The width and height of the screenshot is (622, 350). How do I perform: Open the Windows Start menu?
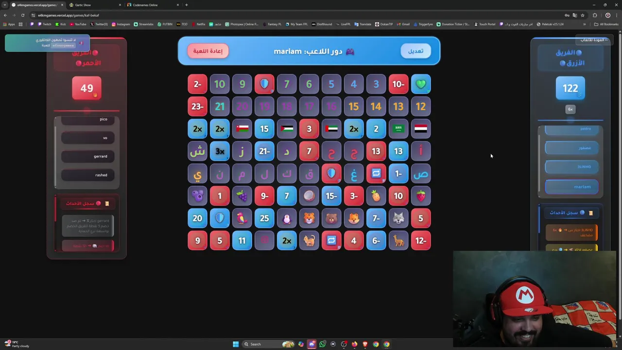pyautogui.click(x=236, y=344)
